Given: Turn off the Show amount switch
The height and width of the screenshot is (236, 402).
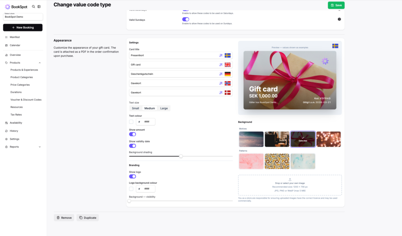Looking at the screenshot, I should click(x=133, y=134).
